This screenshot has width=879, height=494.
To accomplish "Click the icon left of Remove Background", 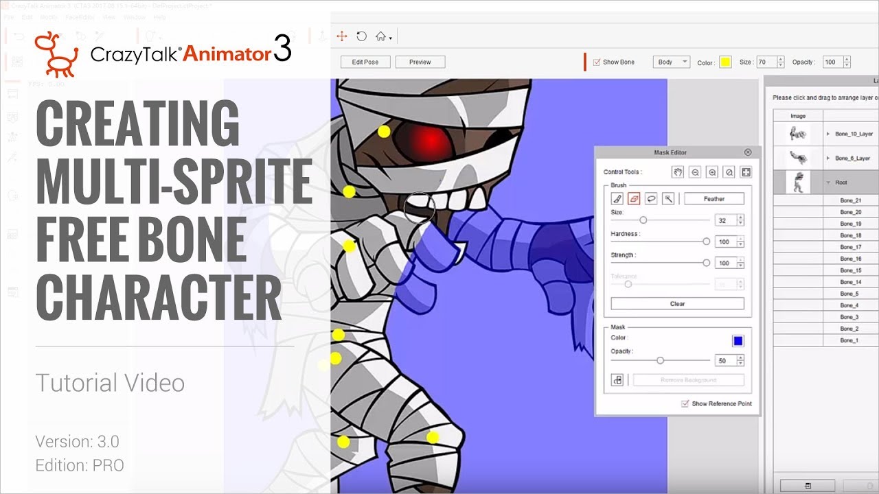I will [617, 380].
